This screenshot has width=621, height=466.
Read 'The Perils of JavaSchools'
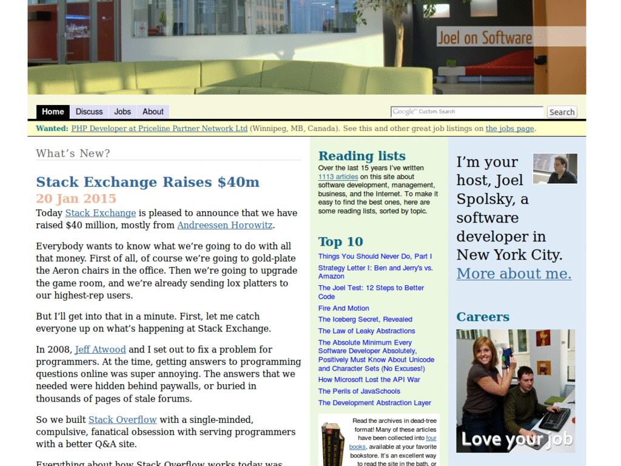pyautogui.click(x=359, y=391)
